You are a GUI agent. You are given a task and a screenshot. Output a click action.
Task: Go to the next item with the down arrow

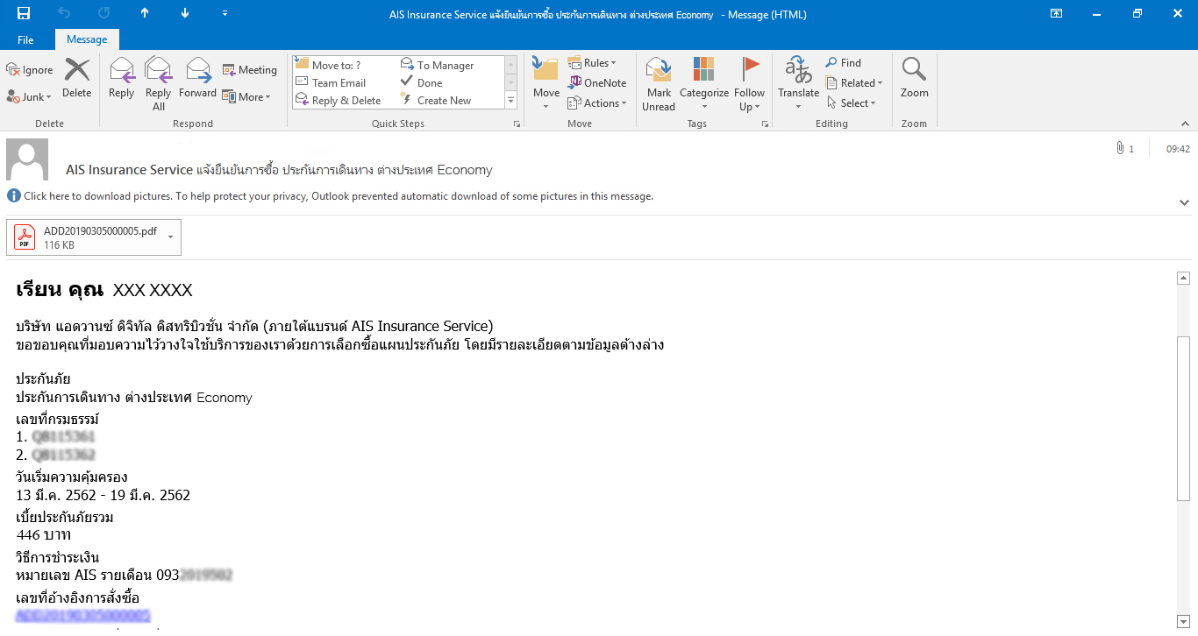184,13
